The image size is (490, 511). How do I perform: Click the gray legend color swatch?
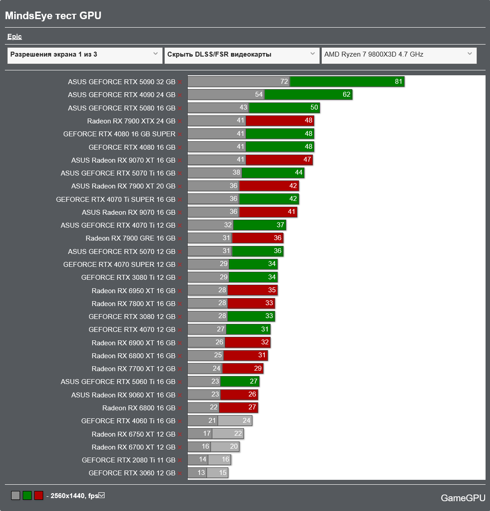pos(16,496)
